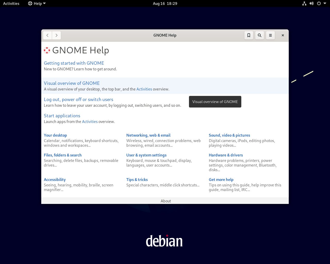Screen dimensions: 330x264
Task: Follow Activities link under Start applications
Action: pyautogui.click(x=90, y=122)
